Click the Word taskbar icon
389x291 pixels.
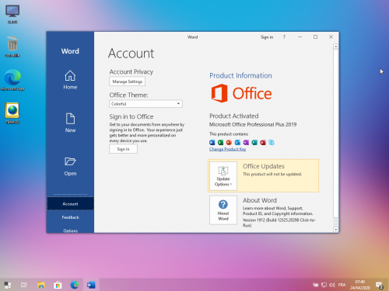click(x=91, y=285)
